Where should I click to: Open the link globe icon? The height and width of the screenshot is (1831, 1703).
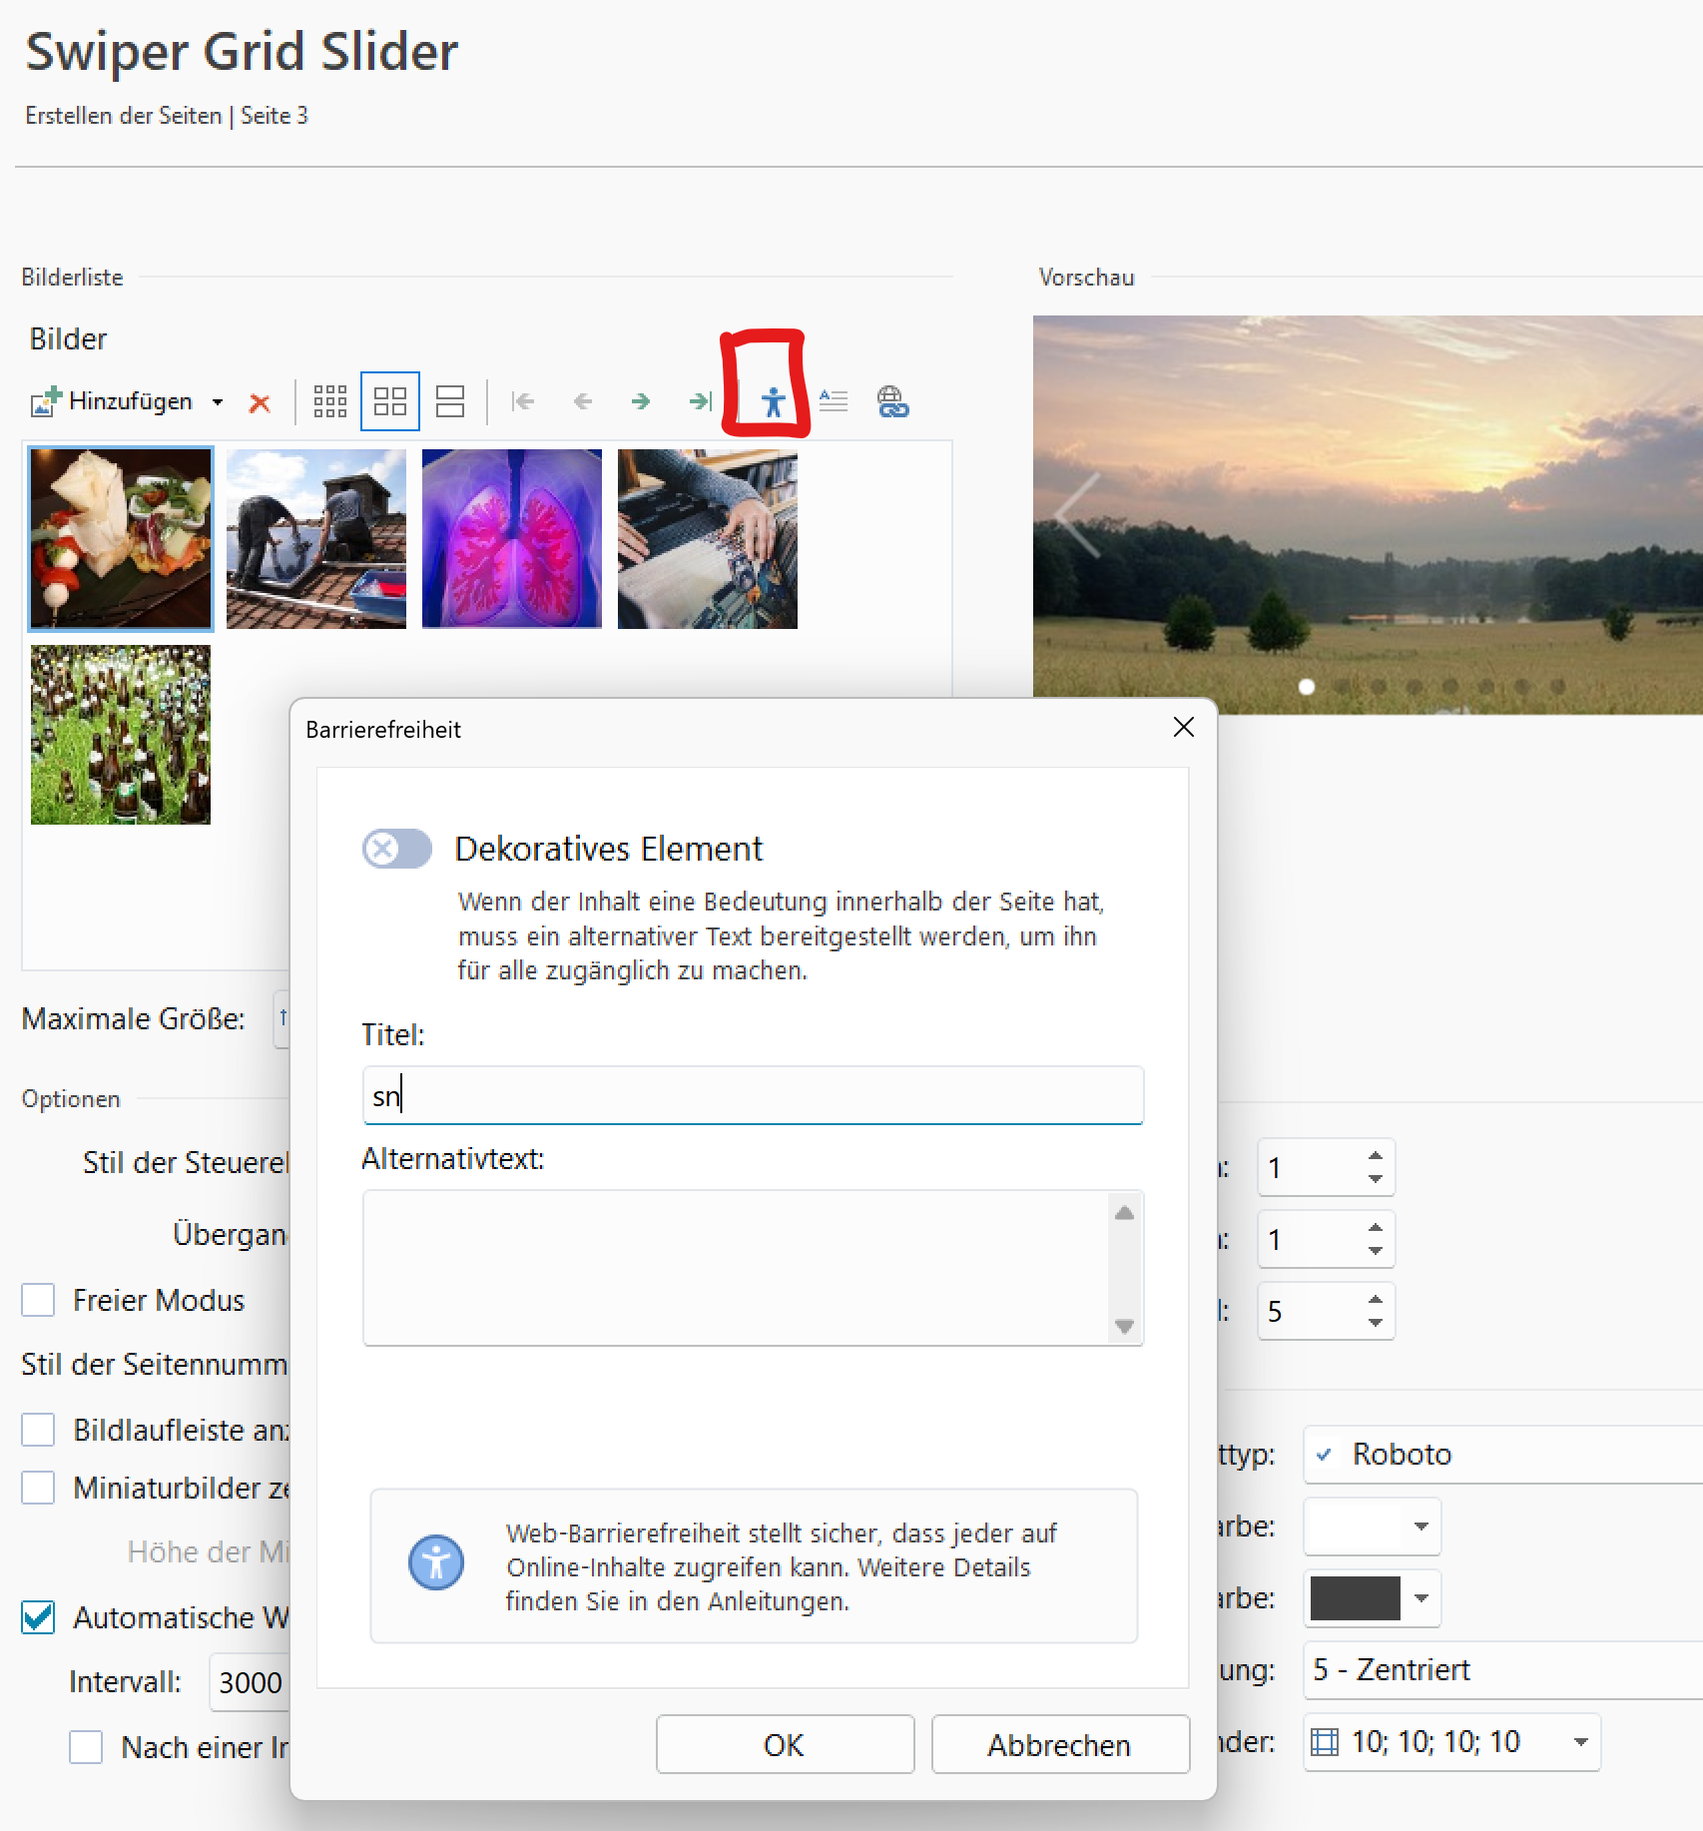pos(892,401)
